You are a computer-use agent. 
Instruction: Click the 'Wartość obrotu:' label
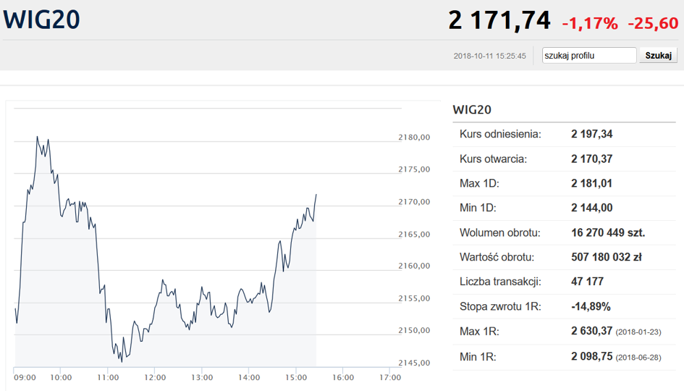point(497,257)
